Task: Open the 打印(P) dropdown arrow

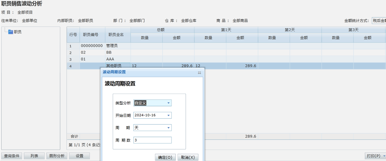Action: 384,156
